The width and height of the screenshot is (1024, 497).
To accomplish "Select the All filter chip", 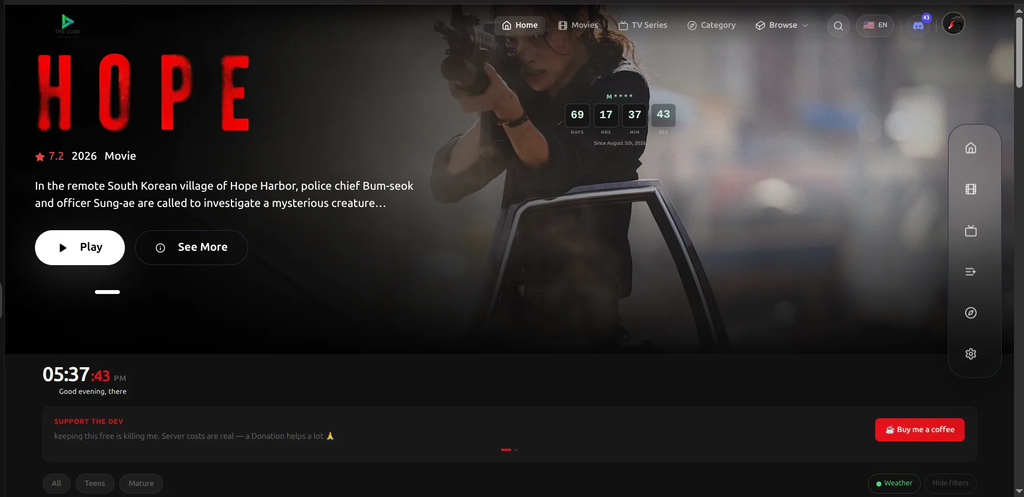I will [57, 484].
